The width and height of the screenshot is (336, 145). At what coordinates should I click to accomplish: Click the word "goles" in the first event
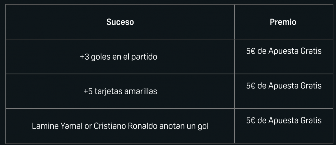(99, 57)
